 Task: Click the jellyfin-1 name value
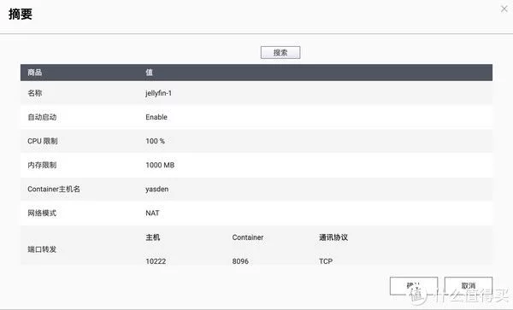pyautogui.click(x=159, y=93)
